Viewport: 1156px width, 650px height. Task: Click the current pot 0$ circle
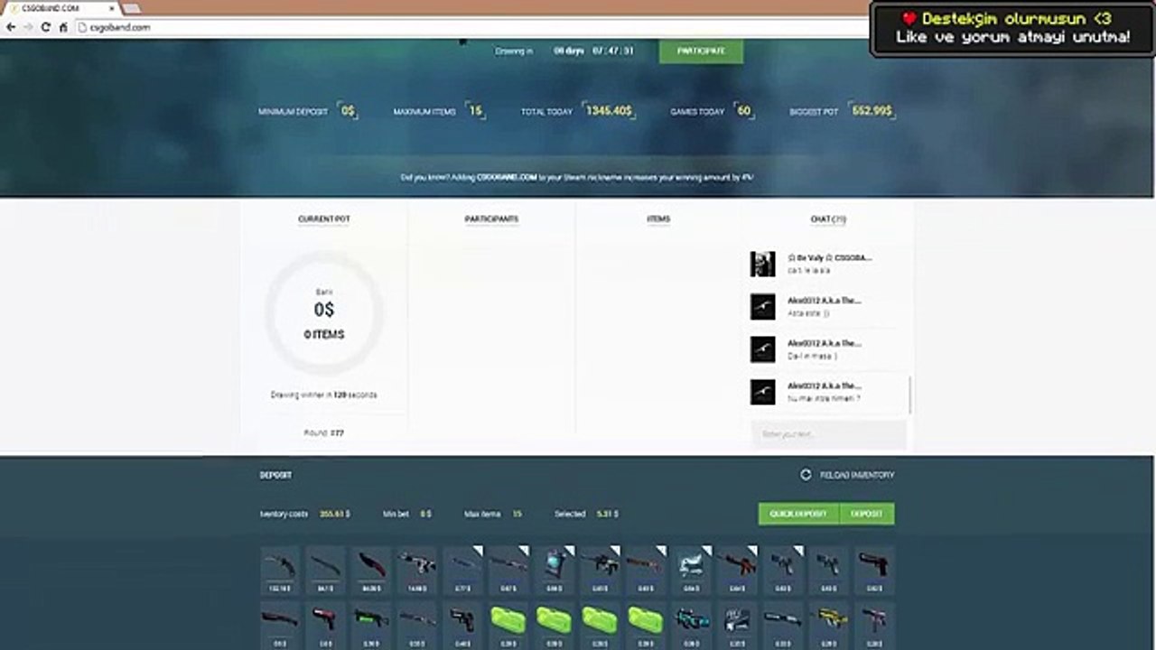(x=324, y=313)
